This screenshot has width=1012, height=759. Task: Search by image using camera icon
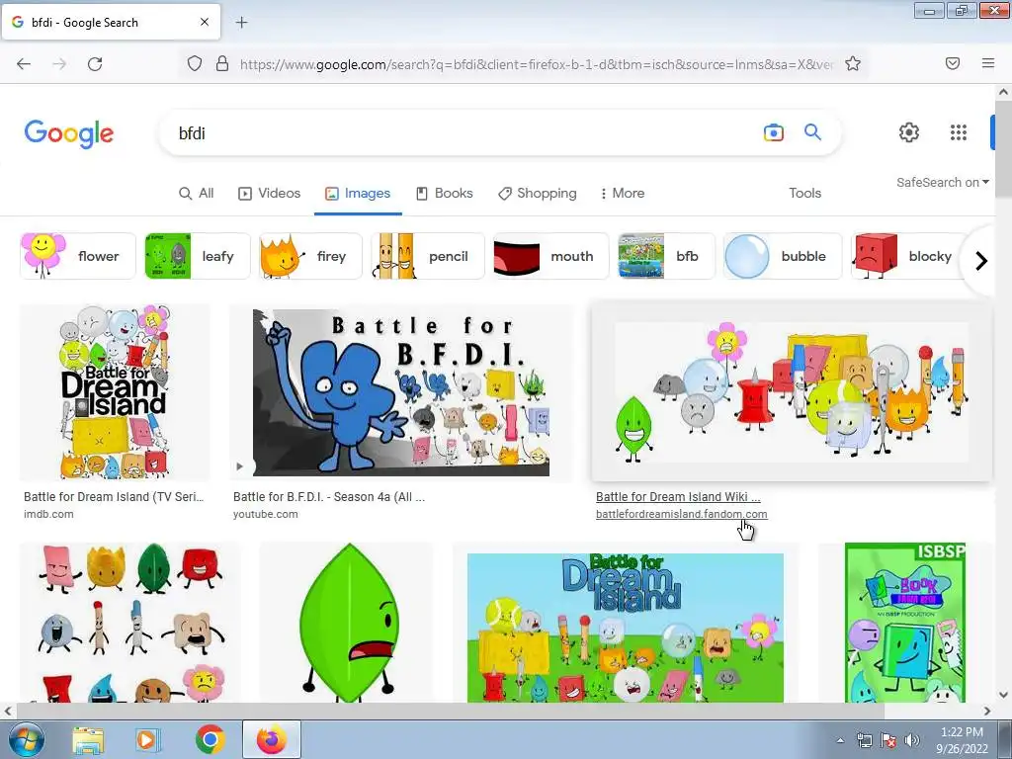[x=773, y=132]
